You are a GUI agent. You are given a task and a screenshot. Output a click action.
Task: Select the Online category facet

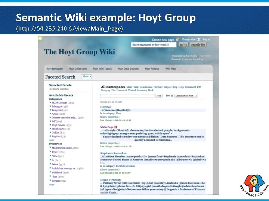coord(55,133)
